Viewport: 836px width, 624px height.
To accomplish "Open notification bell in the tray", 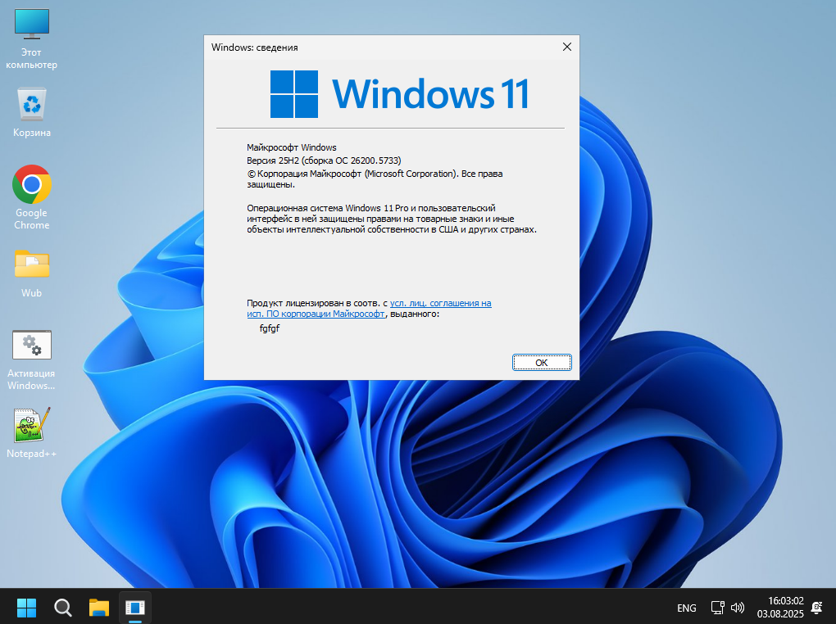I will pyautogui.click(x=816, y=608).
